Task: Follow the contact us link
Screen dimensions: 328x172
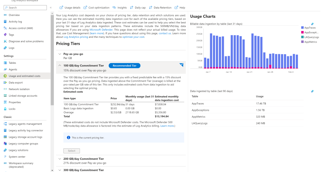Action: click(165, 33)
